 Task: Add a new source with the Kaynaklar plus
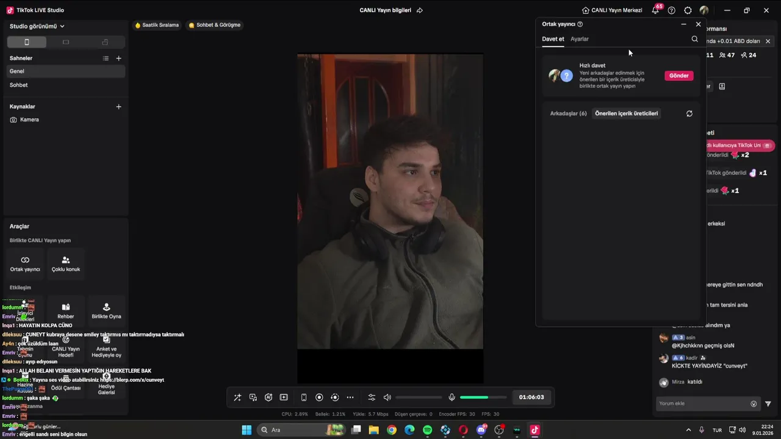(x=118, y=106)
